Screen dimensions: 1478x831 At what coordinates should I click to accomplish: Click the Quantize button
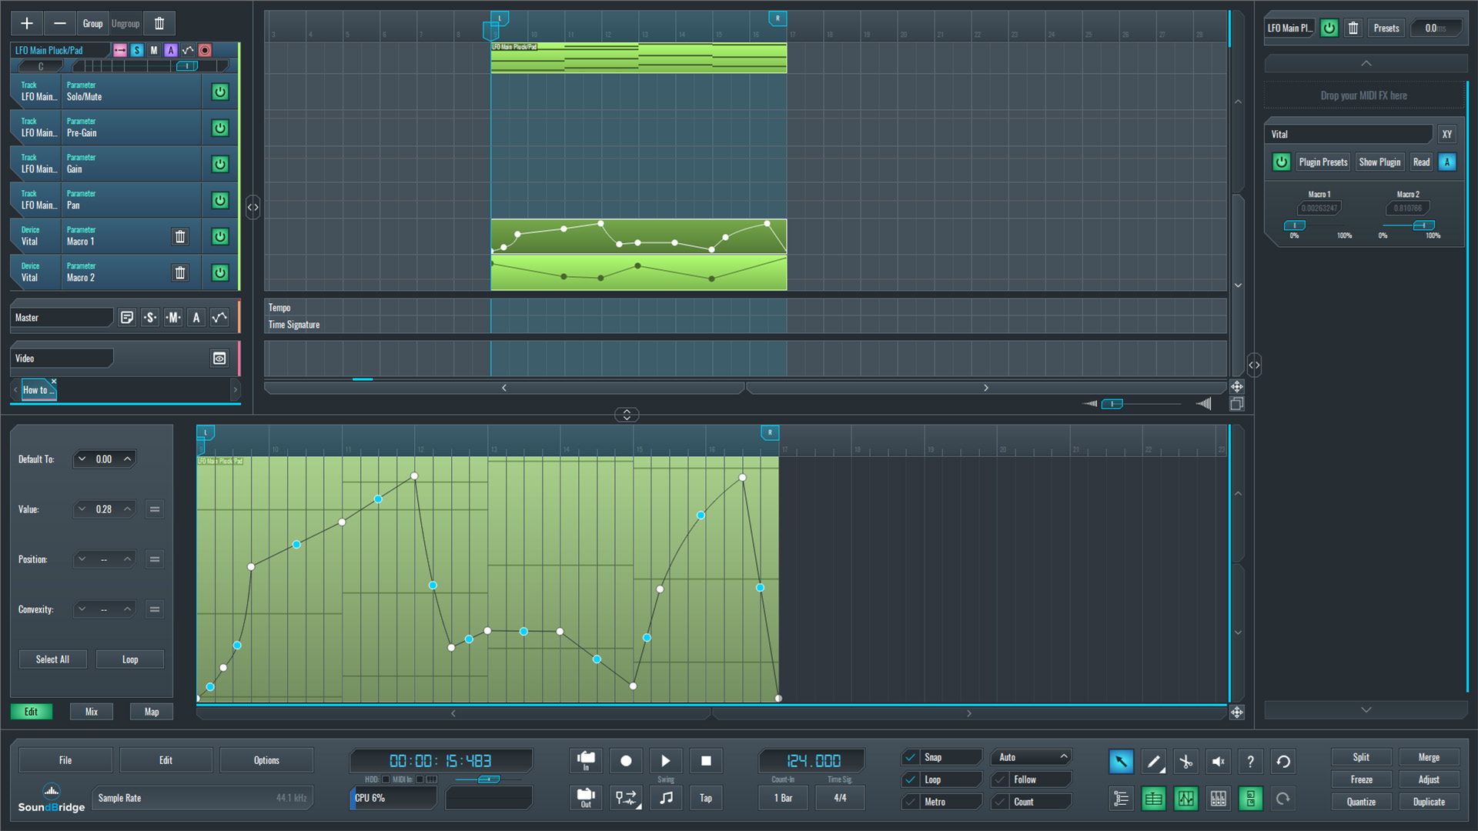(1361, 802)
